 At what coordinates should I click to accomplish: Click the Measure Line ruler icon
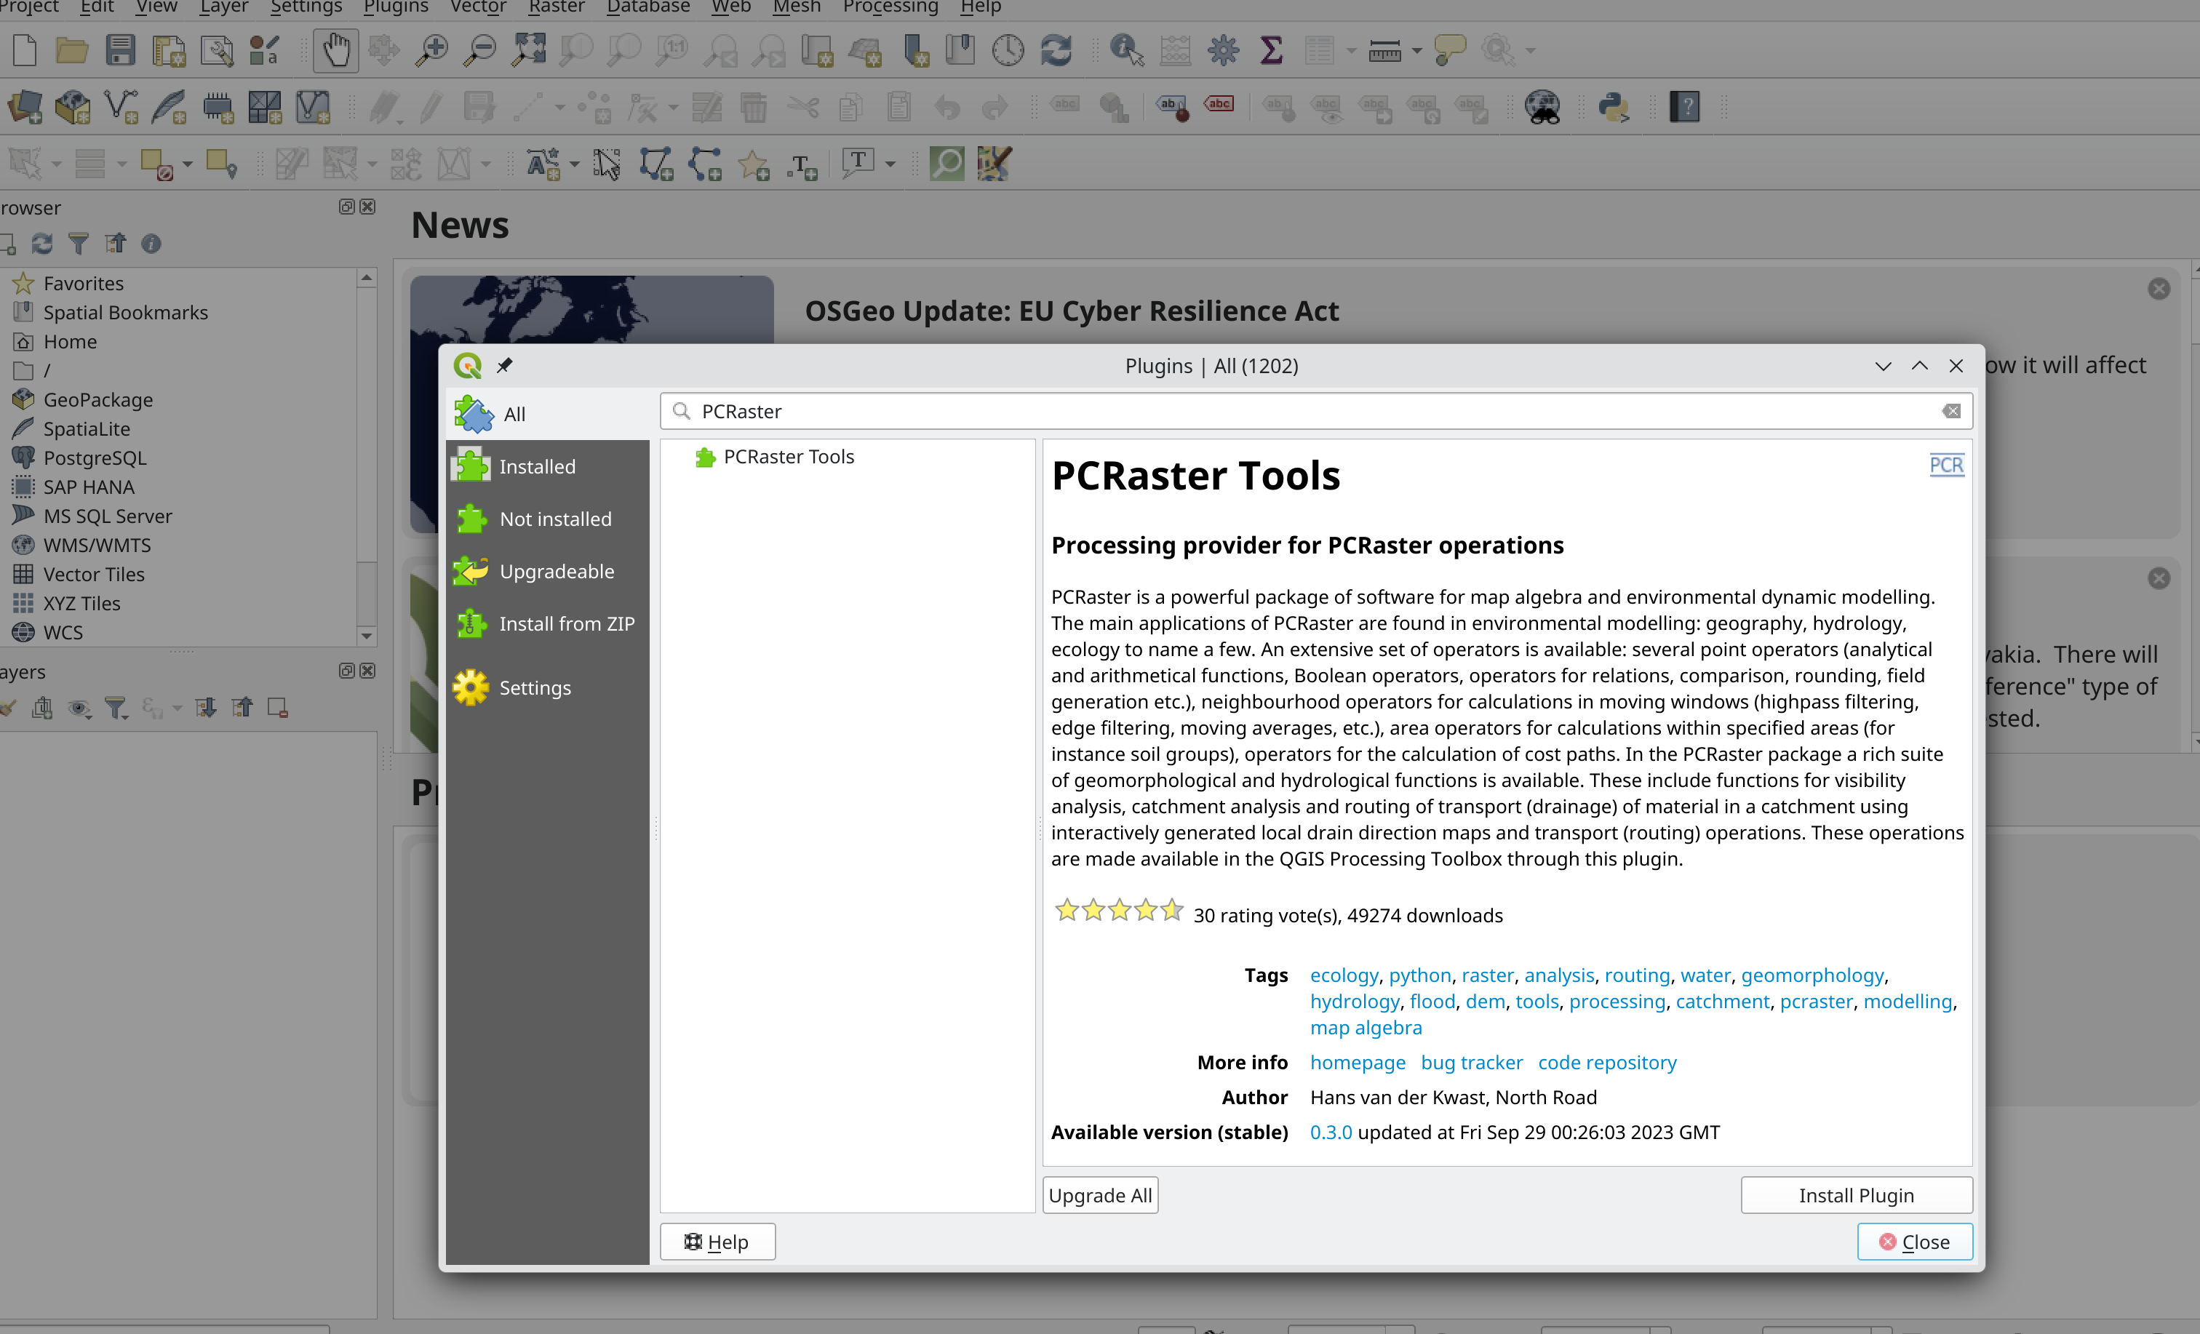tap(1384, 51)
